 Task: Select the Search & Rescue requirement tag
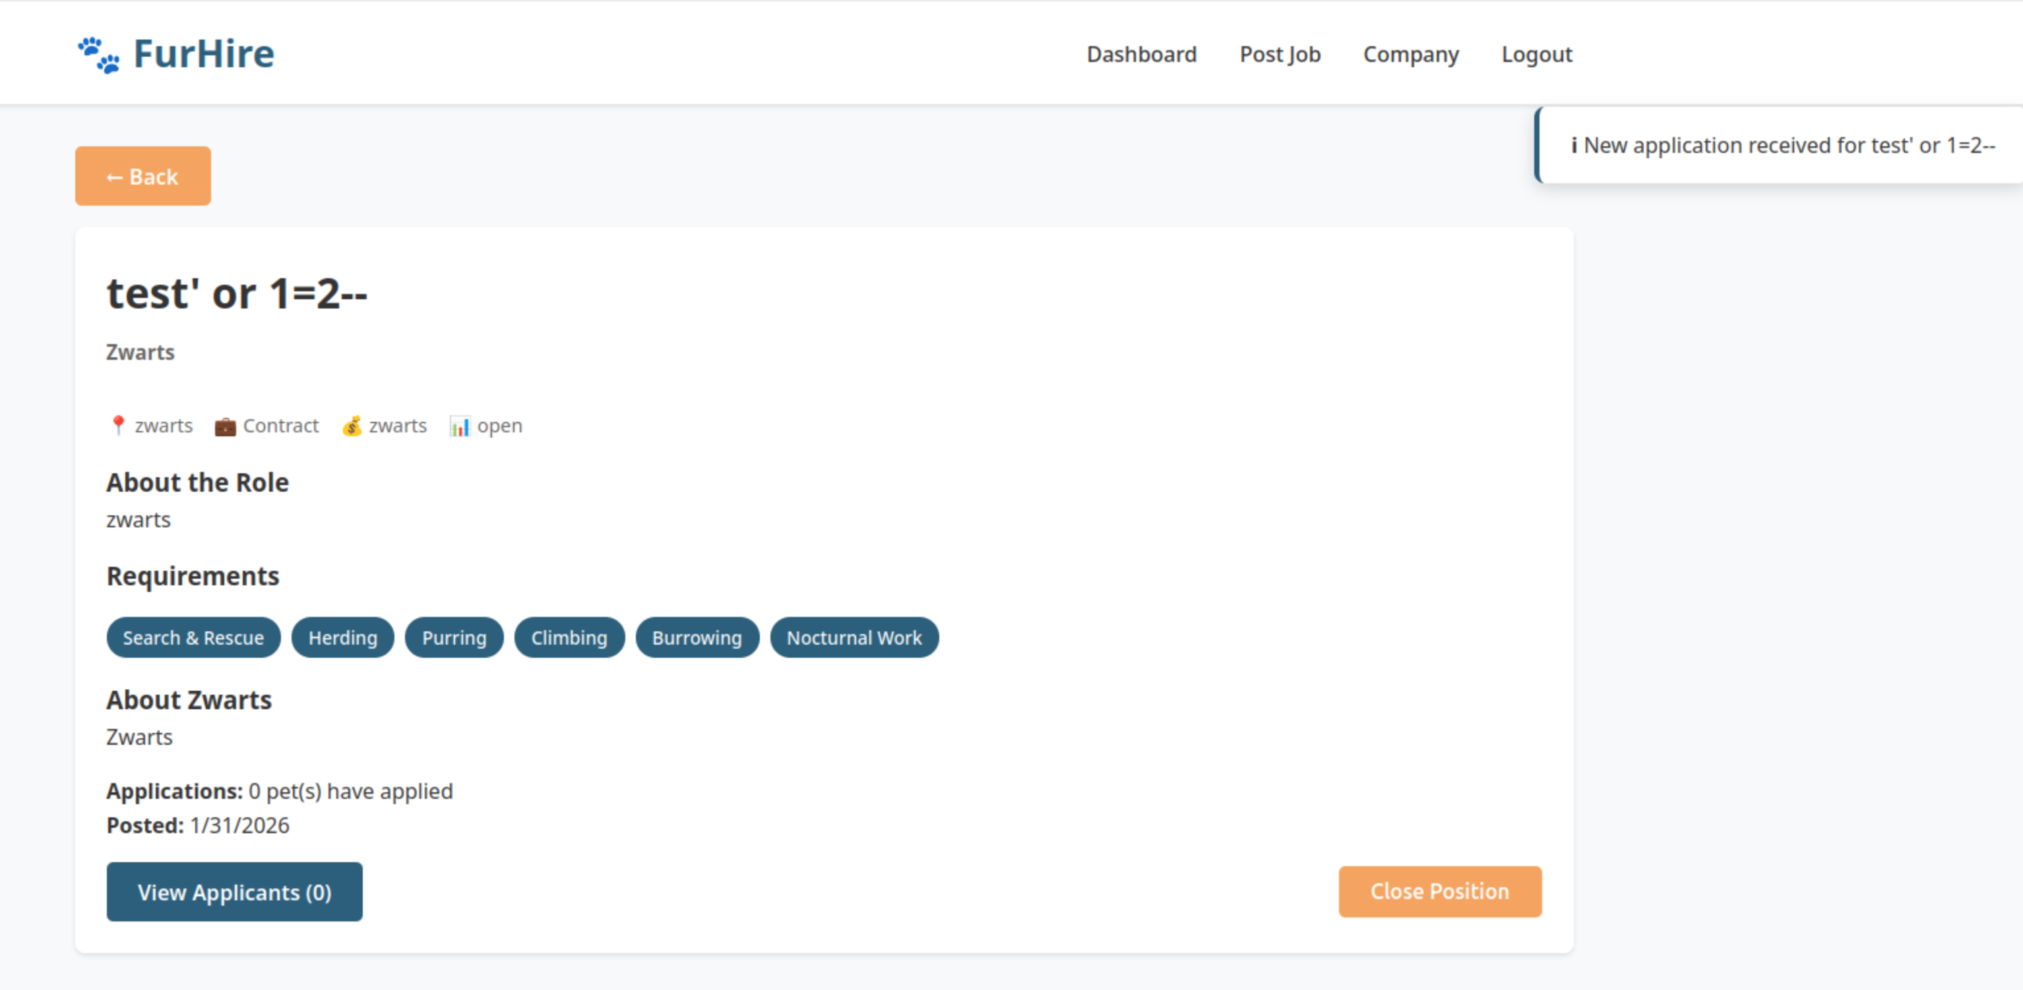pos(193,638)
